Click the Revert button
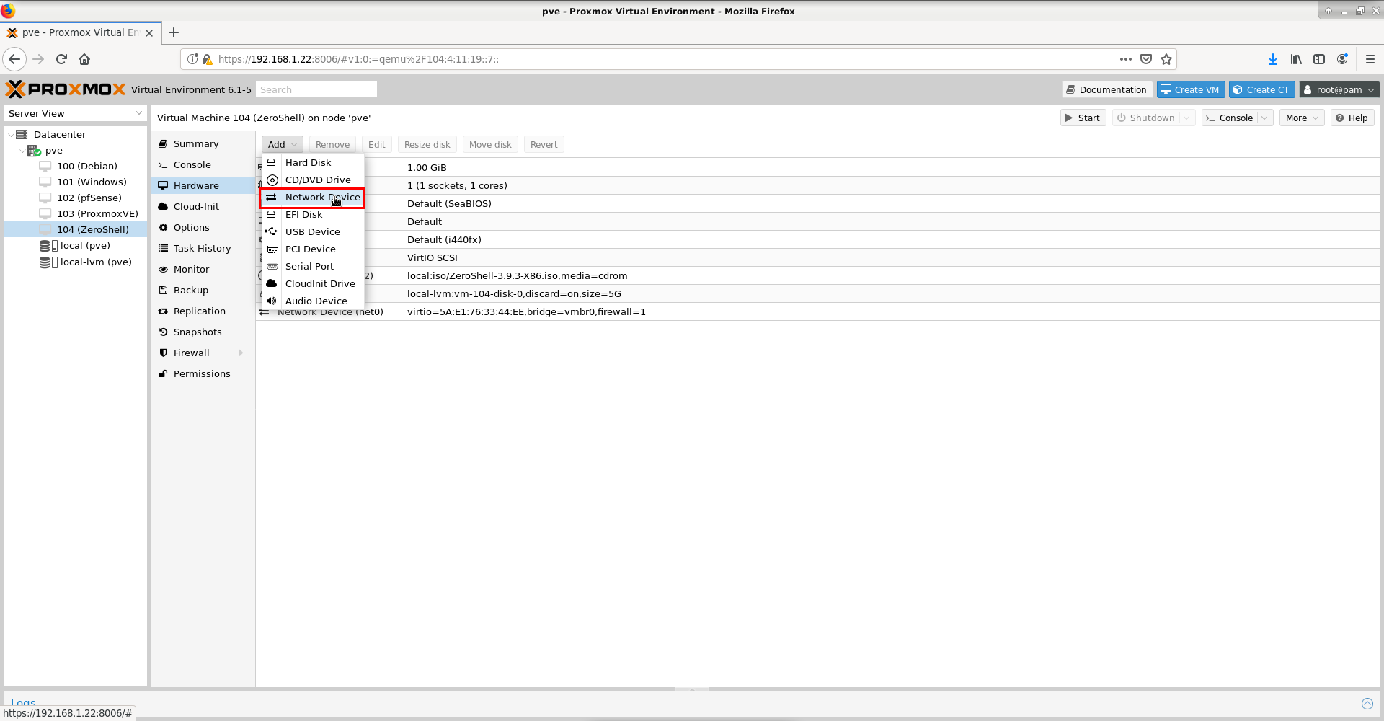The height and width of the screenshot is (721, 1384). pyautogui.click(x=544, y=144)
